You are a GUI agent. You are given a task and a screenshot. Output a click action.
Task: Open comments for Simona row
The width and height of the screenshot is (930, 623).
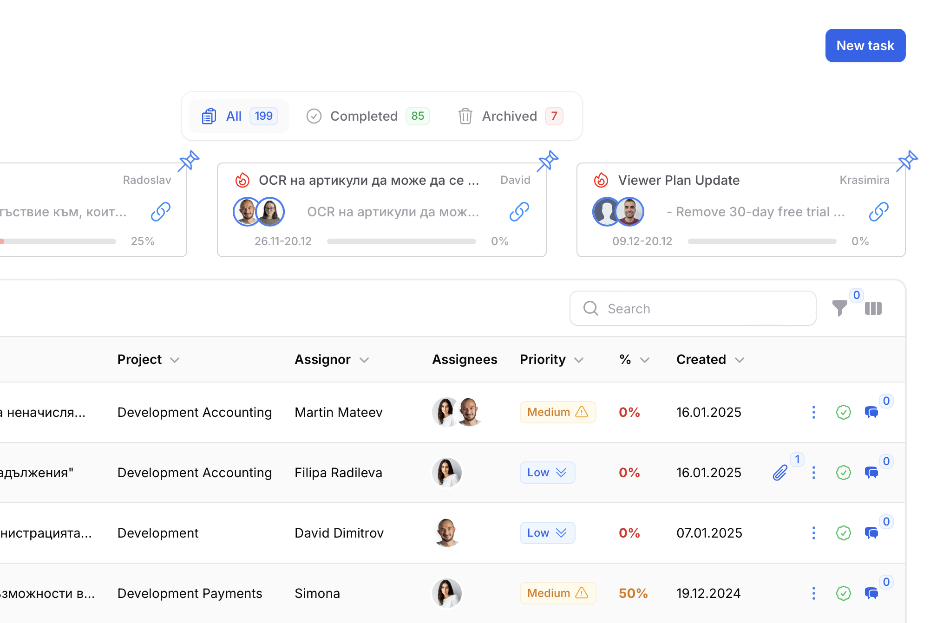[x=871, y=593]
